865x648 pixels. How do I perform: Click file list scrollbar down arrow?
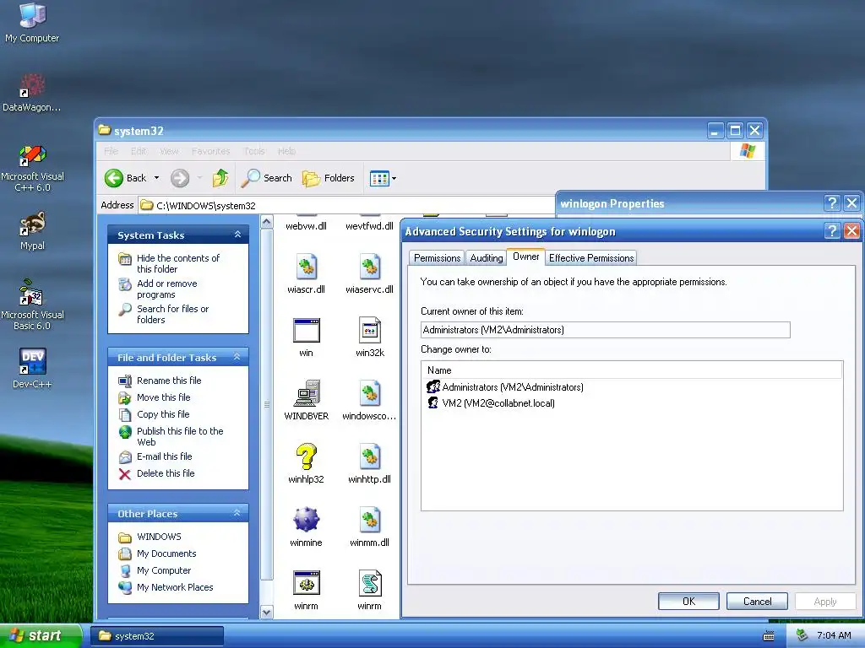click(266, 612)
